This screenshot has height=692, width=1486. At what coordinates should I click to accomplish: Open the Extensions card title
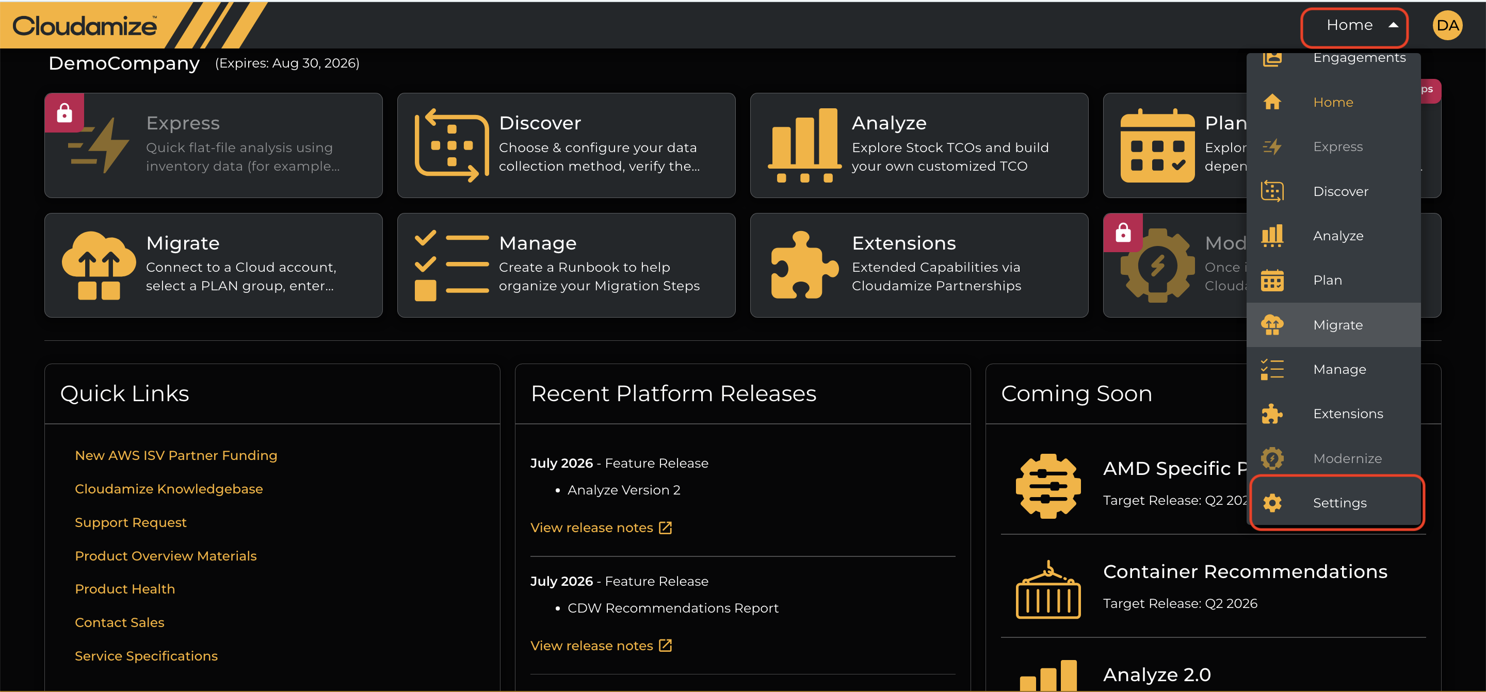point(904,243)
